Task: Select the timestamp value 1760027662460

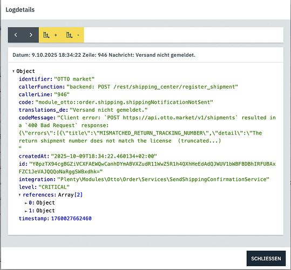Action: [x=71, y=218]
